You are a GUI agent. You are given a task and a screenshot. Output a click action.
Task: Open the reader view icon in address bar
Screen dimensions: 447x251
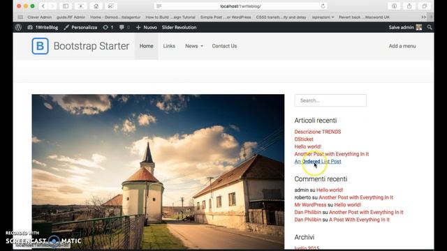pyautogui.click(x=159, y=6)
